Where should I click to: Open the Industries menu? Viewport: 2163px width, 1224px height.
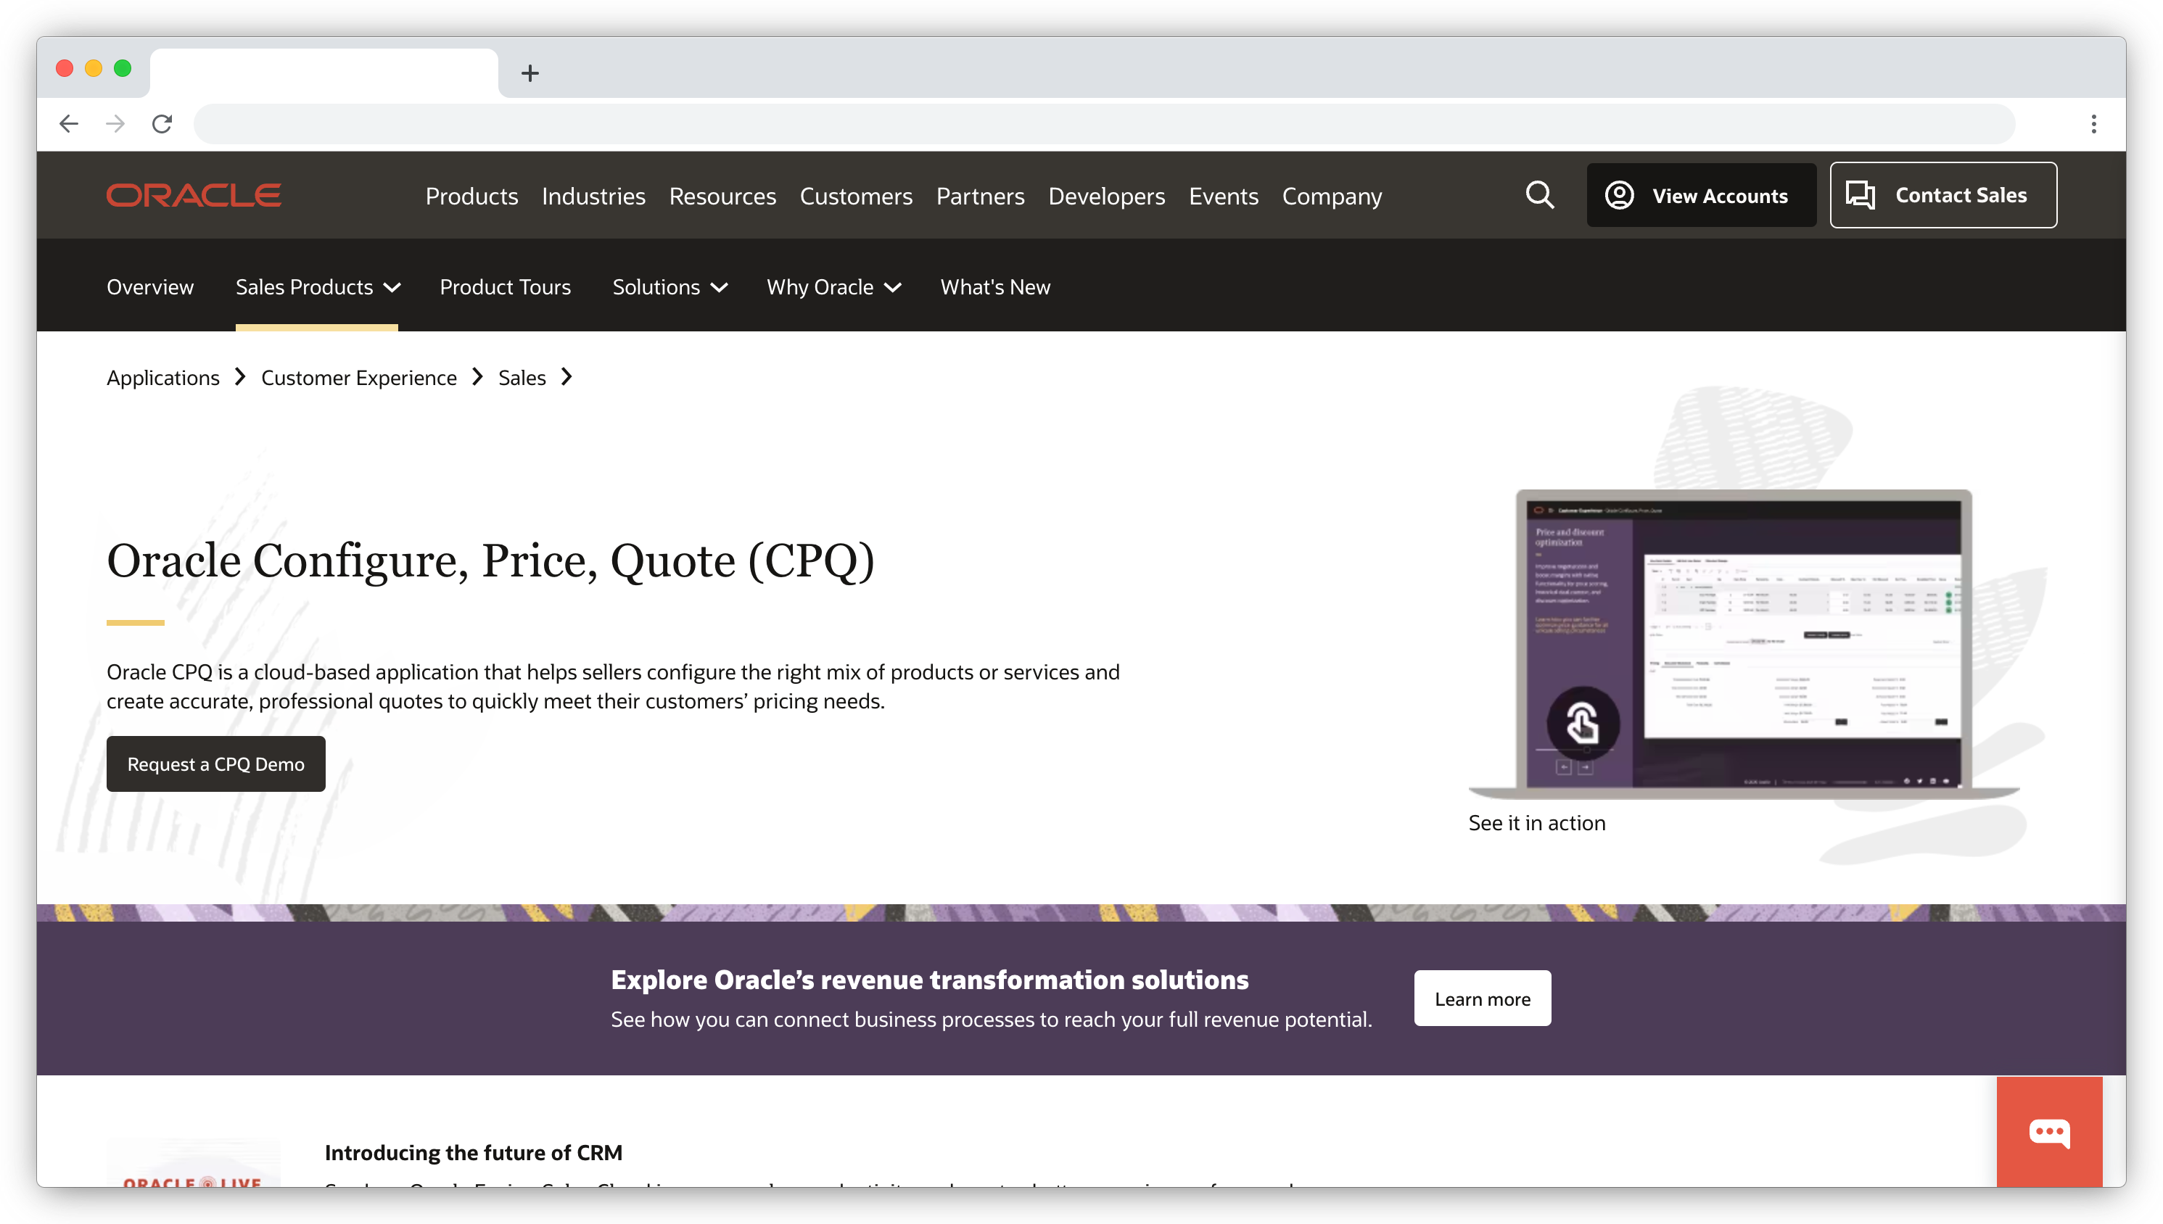point(593,196)
